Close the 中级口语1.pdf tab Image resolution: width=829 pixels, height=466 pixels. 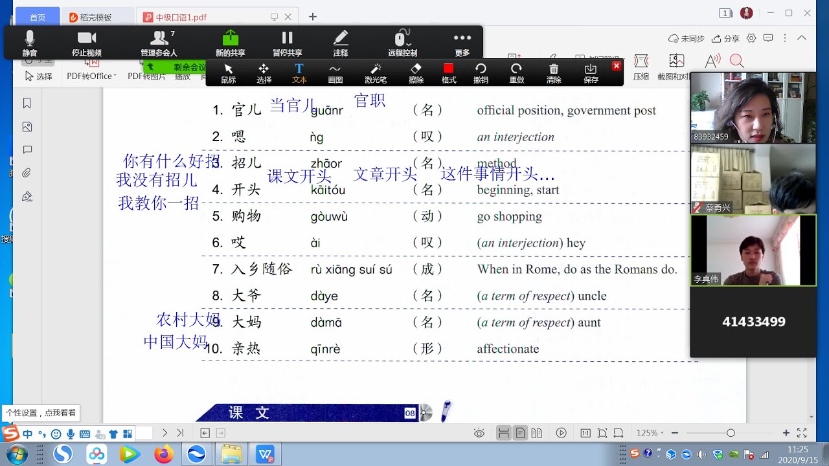coord(288,17)
